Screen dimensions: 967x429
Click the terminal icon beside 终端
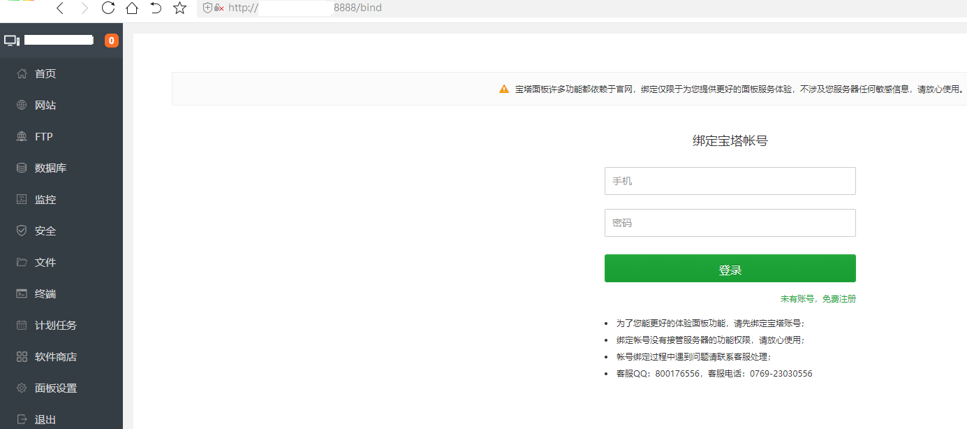tap(22, 293)
